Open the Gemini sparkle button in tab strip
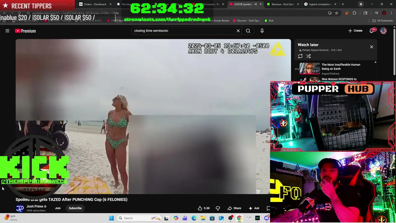 pyautogui.click(x=361, y=4)
